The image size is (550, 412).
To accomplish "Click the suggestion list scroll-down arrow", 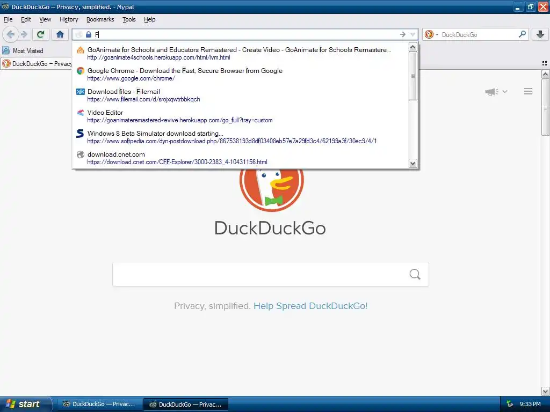I will [413, 163].
